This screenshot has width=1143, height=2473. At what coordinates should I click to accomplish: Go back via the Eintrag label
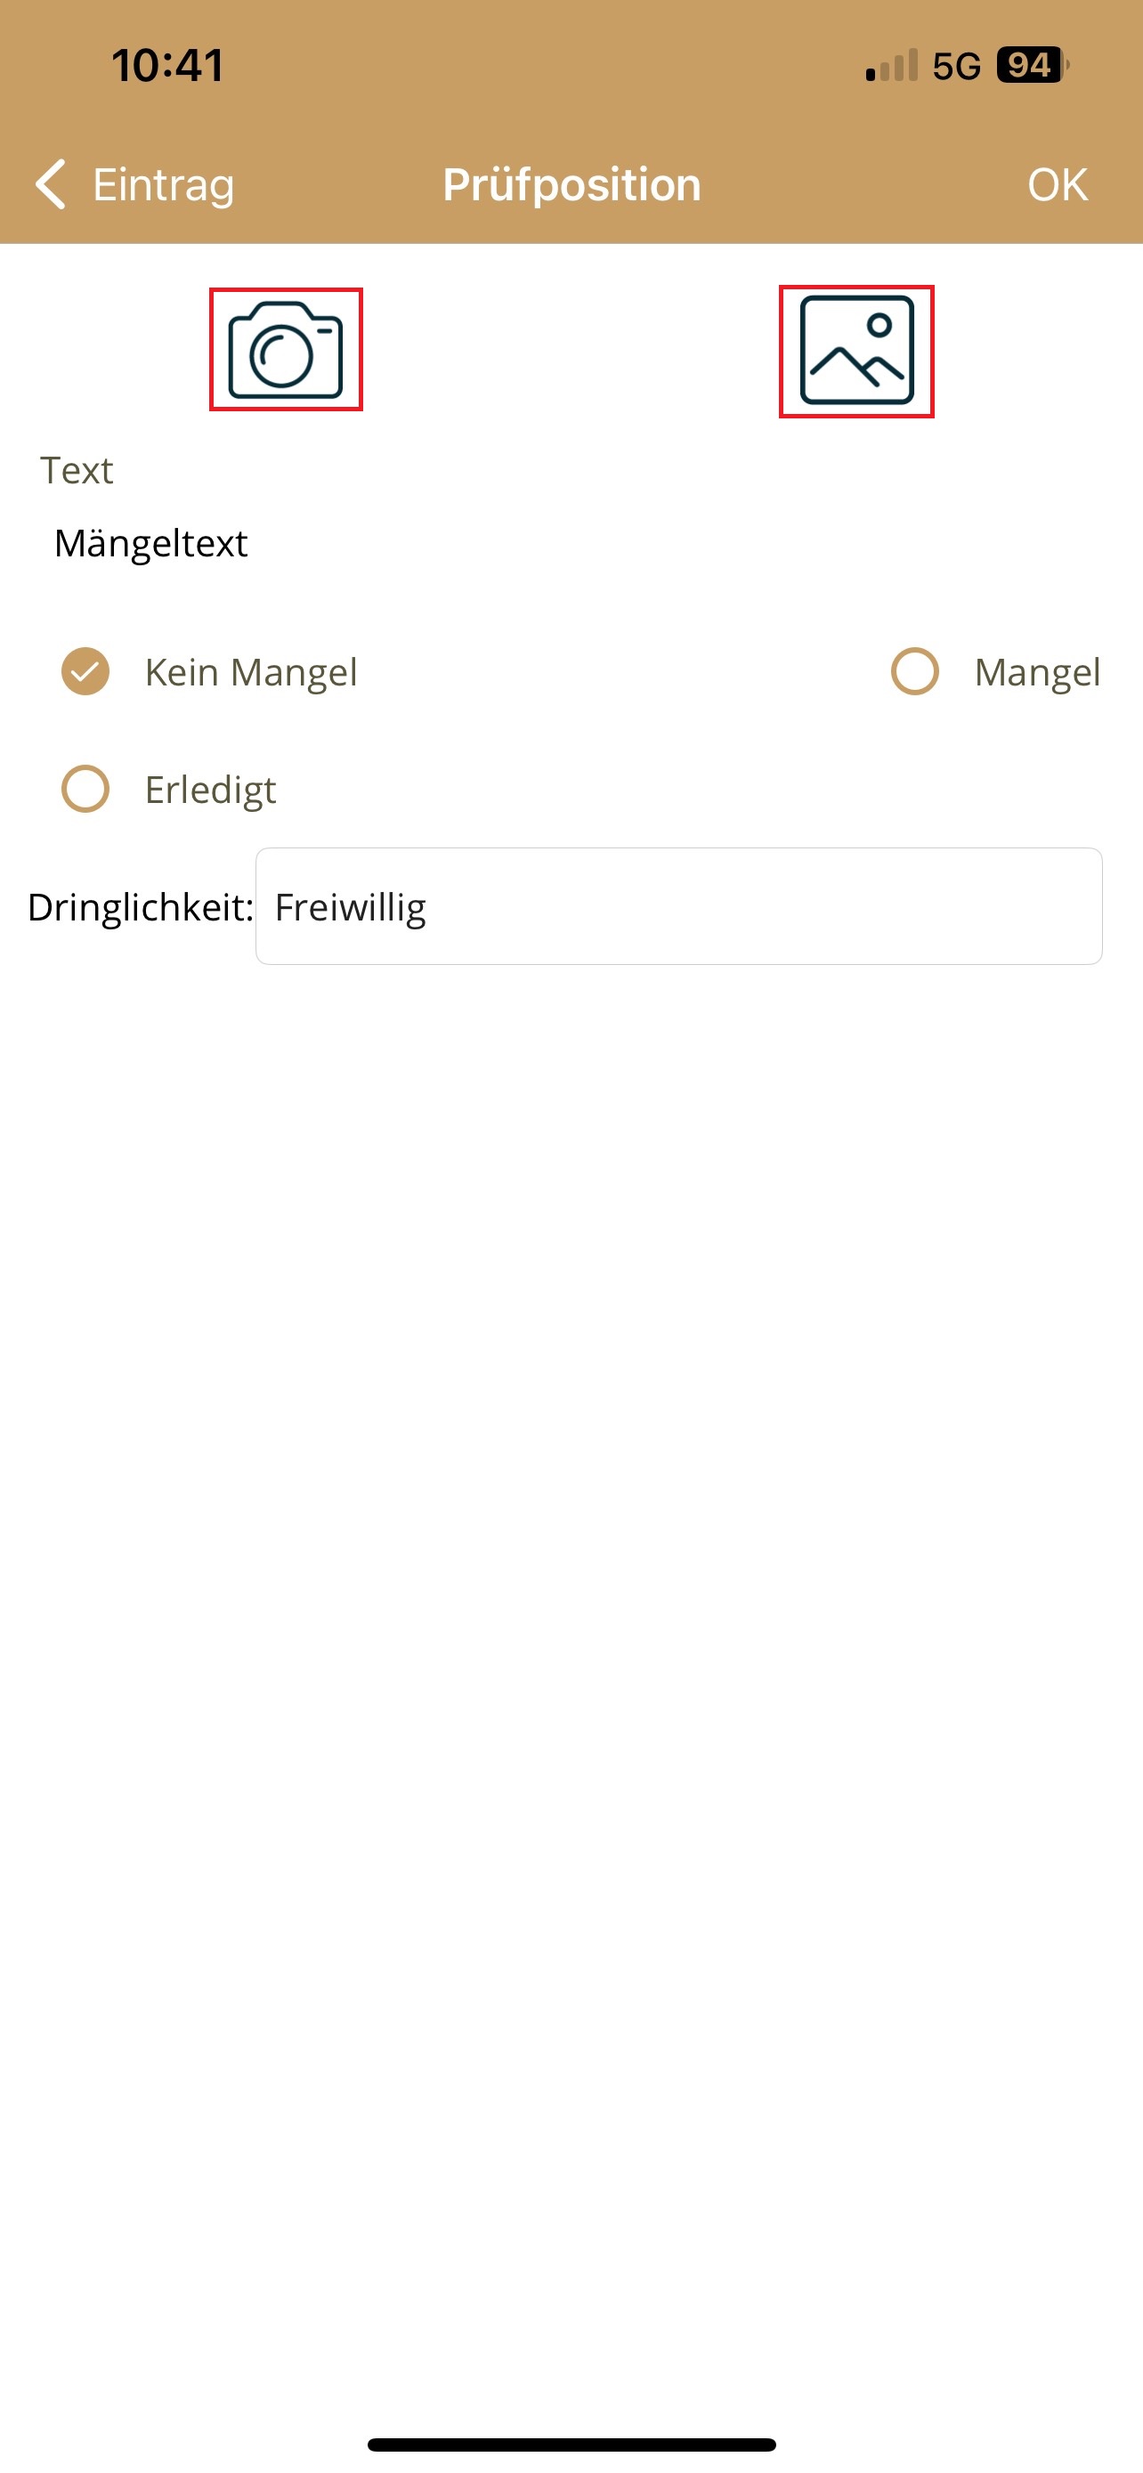click(x=163, y=184)
